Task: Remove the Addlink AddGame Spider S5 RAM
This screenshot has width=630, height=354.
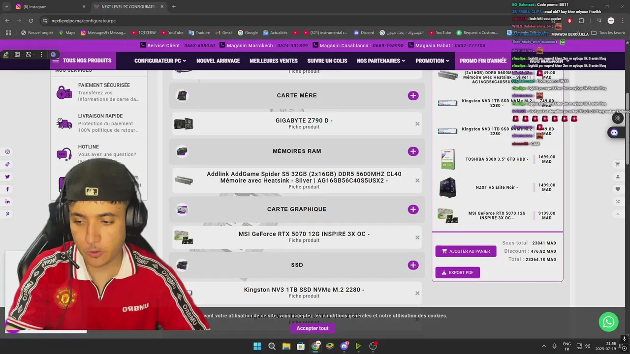Action: [417, 180]
